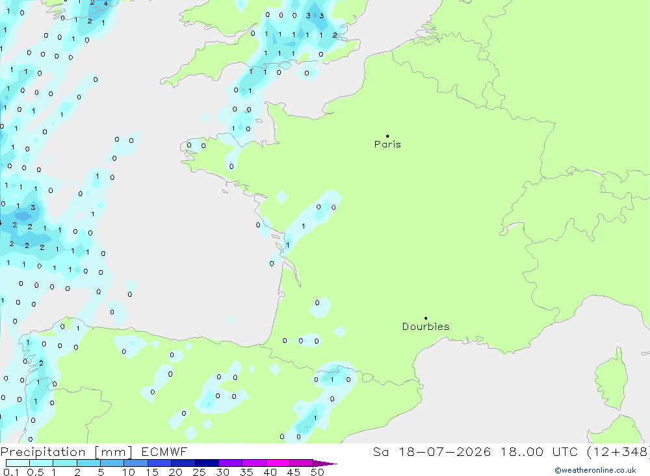Click the legend value label '30'

coord(223,472)
